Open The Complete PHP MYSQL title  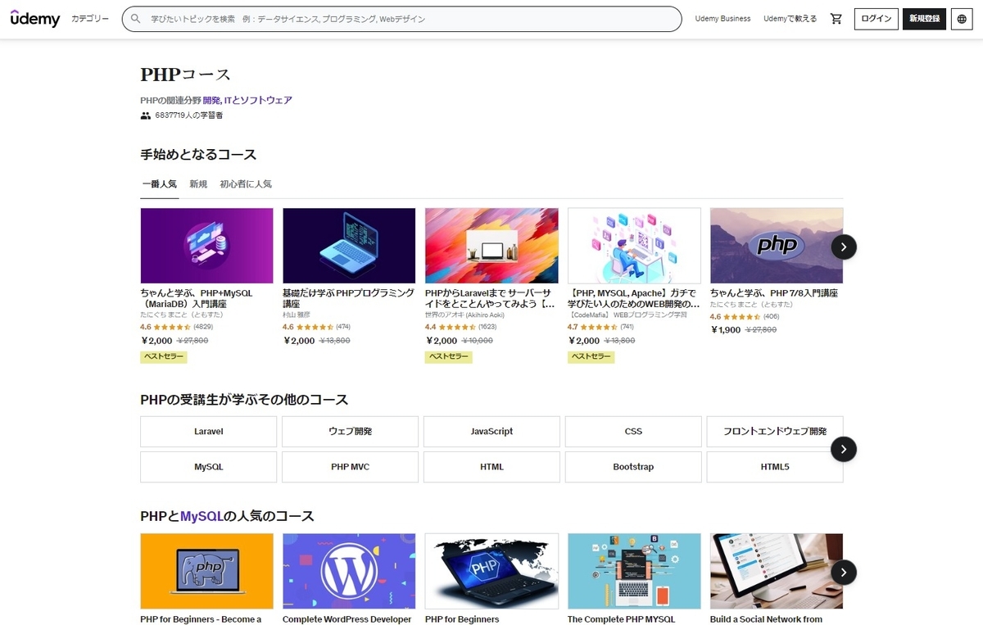tap(622, 619)
